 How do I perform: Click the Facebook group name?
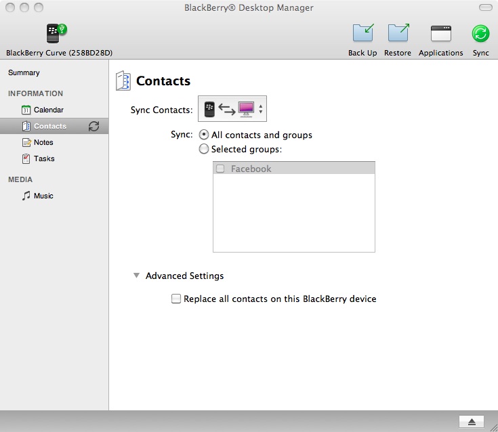[251, 169]
